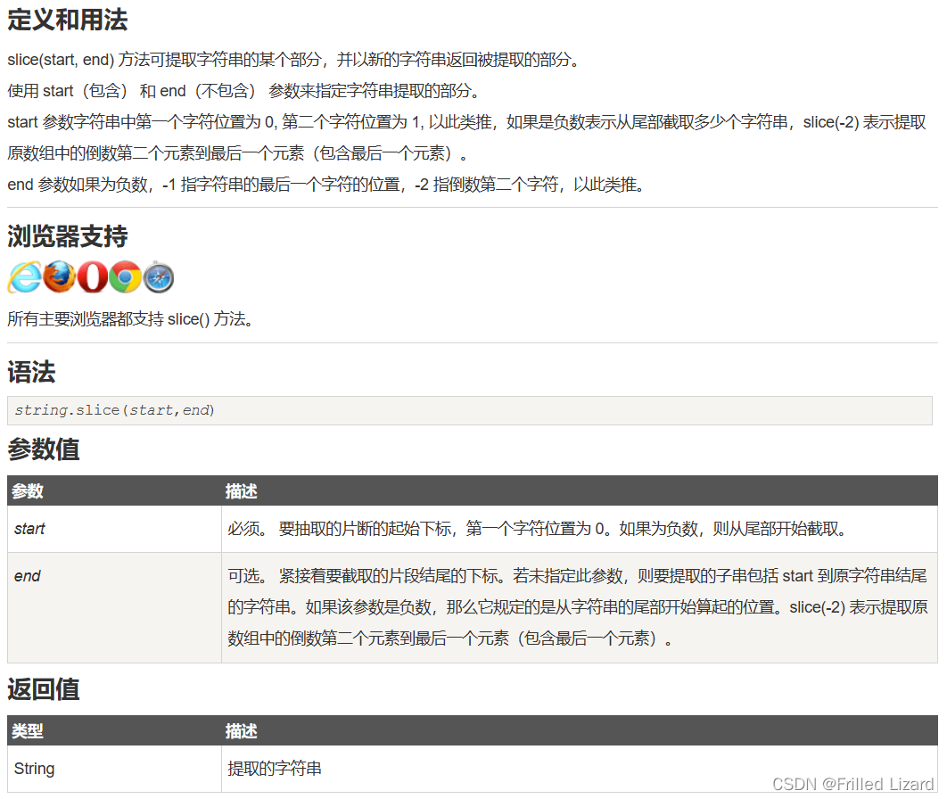Click the 返回值 section heading
The image size is (947, 799).
pyautogui.click(x=42, y=690)
